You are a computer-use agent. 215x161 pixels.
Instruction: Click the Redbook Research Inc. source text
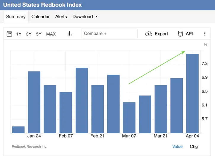pos(29,147)
